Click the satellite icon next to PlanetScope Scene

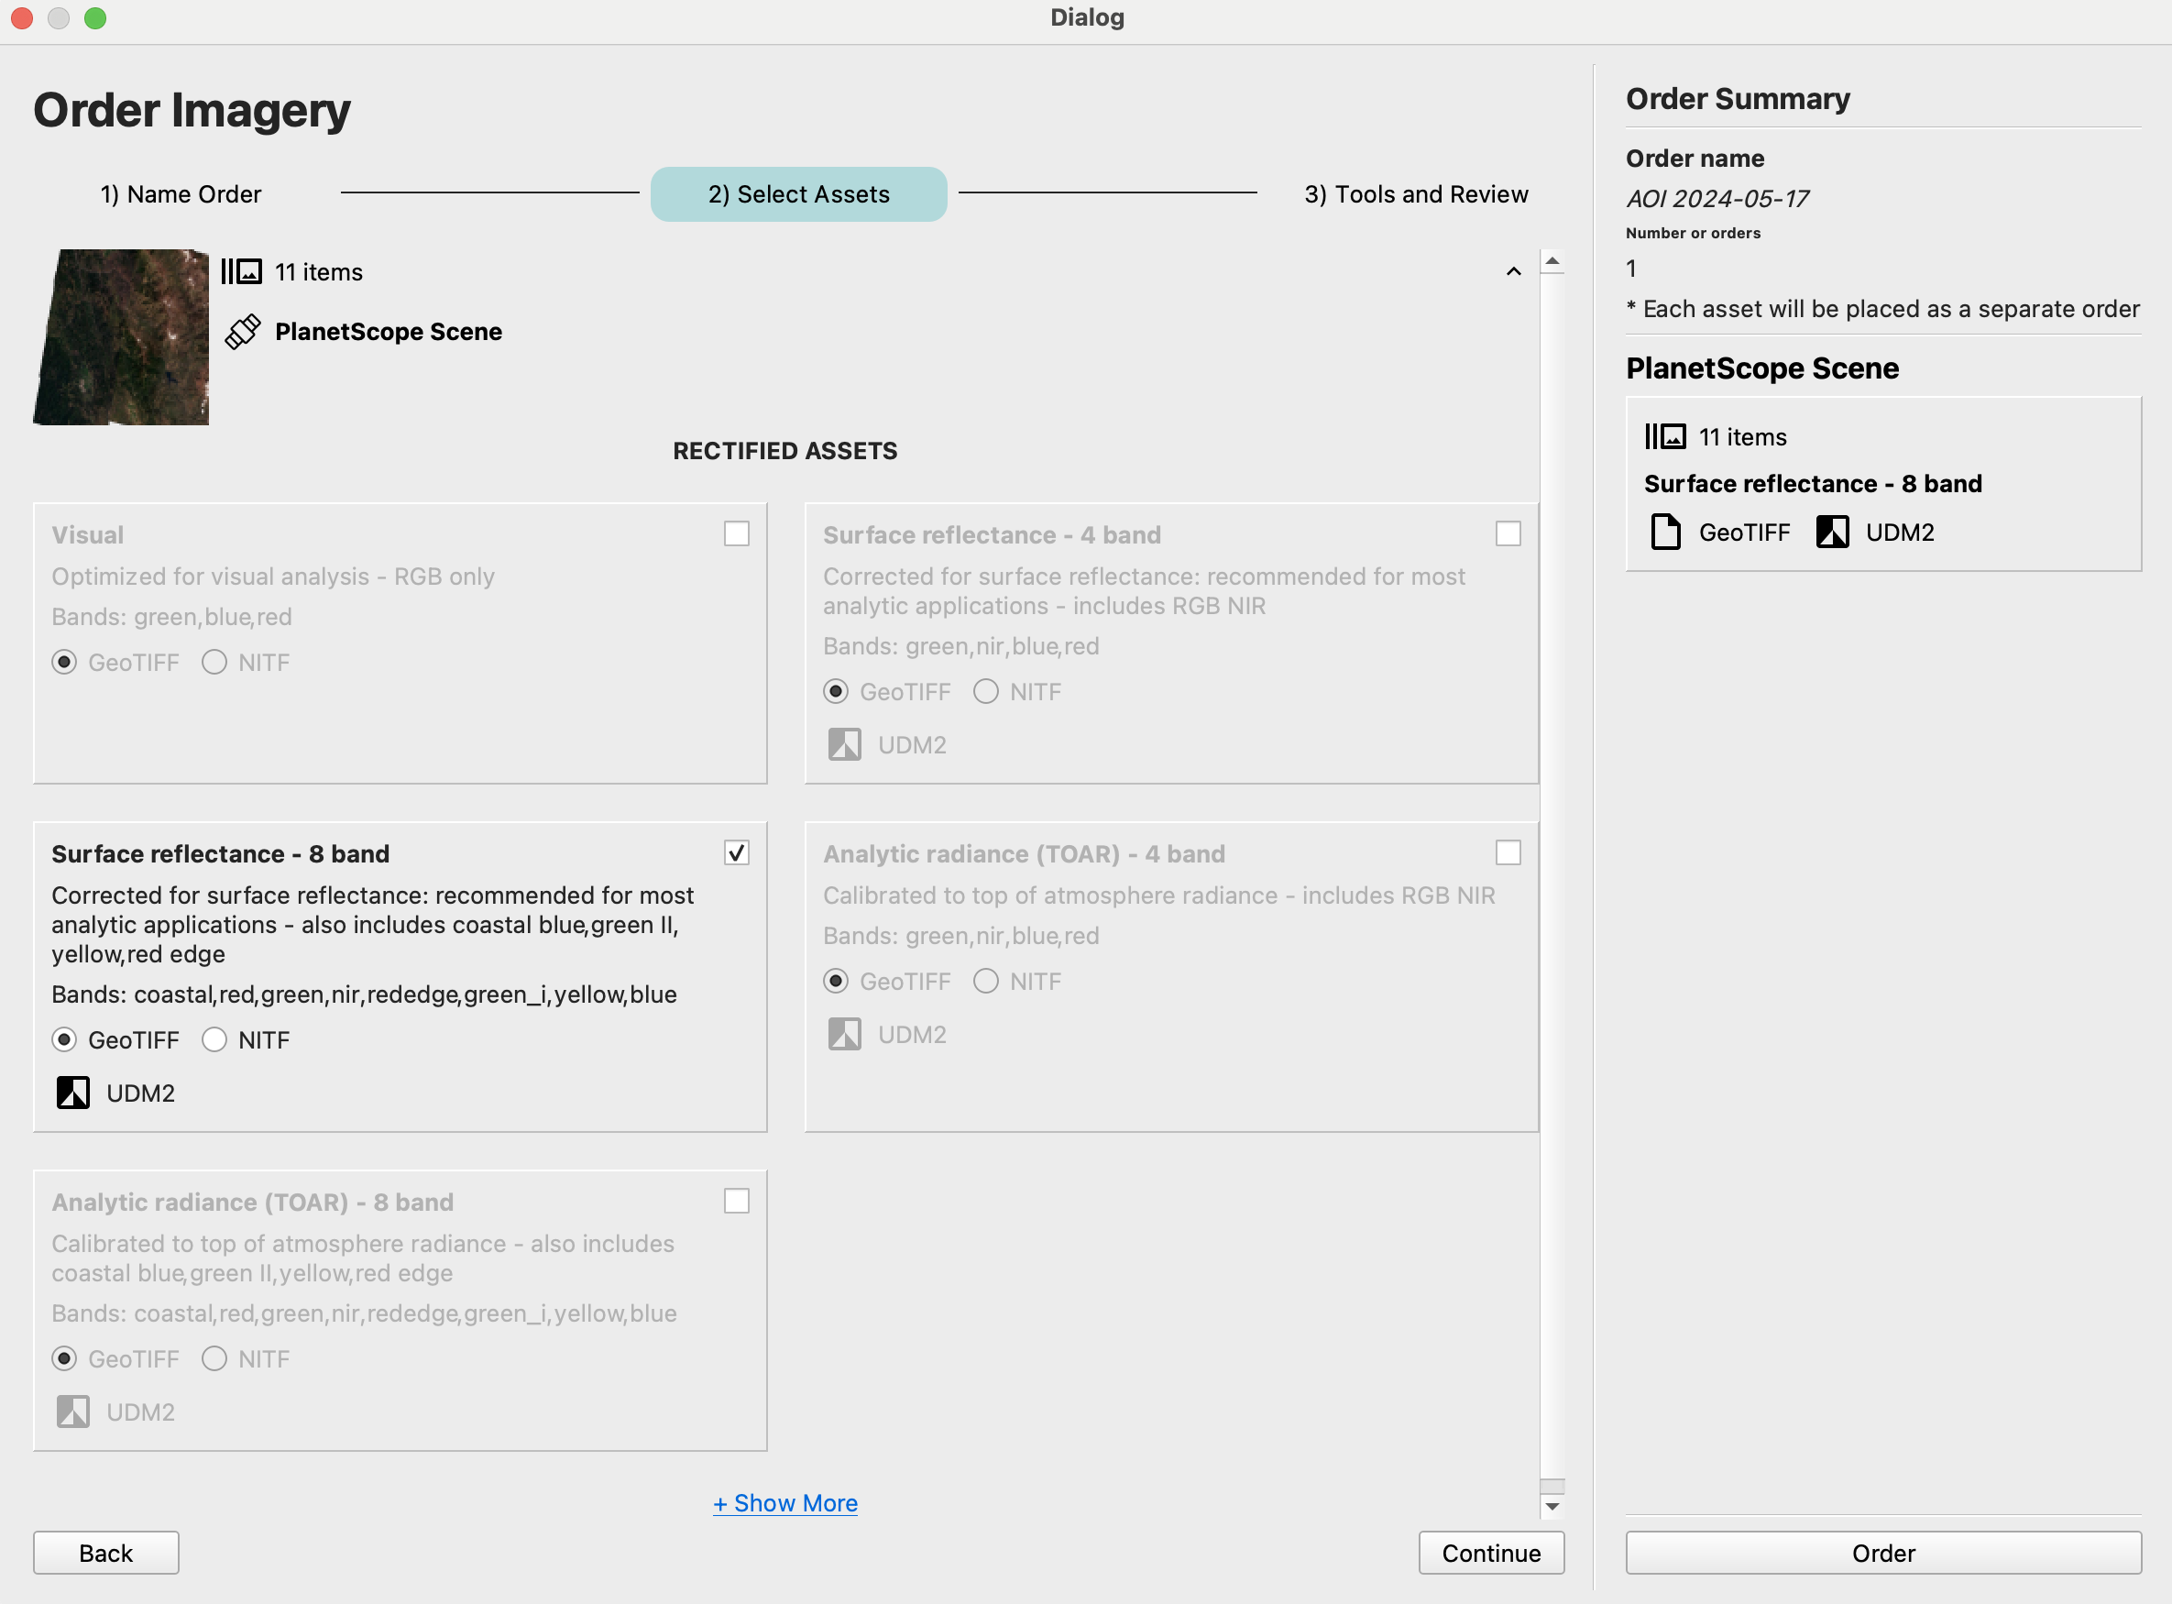coord(244,331)
